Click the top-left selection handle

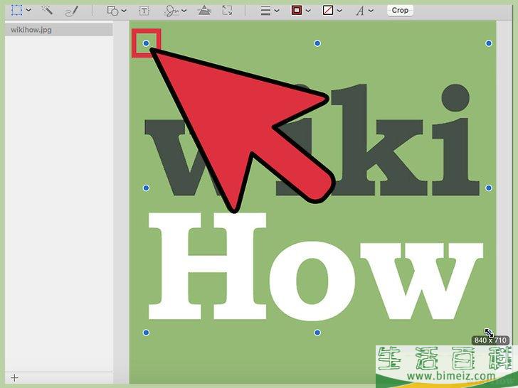pyautogui.click(x=146, y=43)
